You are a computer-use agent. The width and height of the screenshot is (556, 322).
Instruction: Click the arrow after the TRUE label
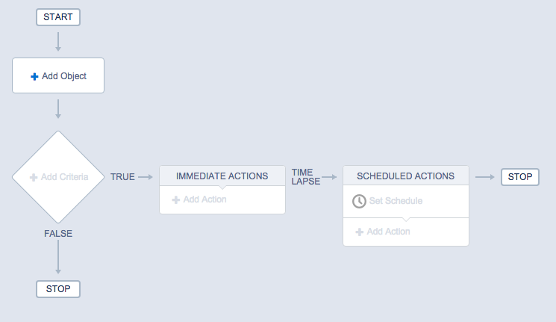tap(146, 177)
